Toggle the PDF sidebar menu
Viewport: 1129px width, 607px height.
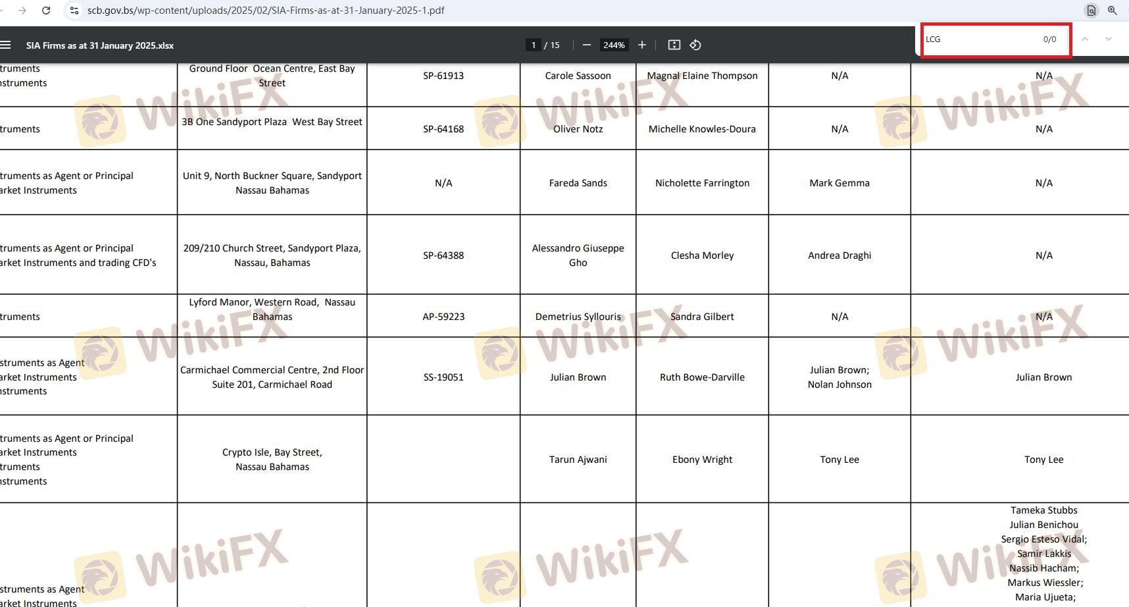click(x=6, y=45)
